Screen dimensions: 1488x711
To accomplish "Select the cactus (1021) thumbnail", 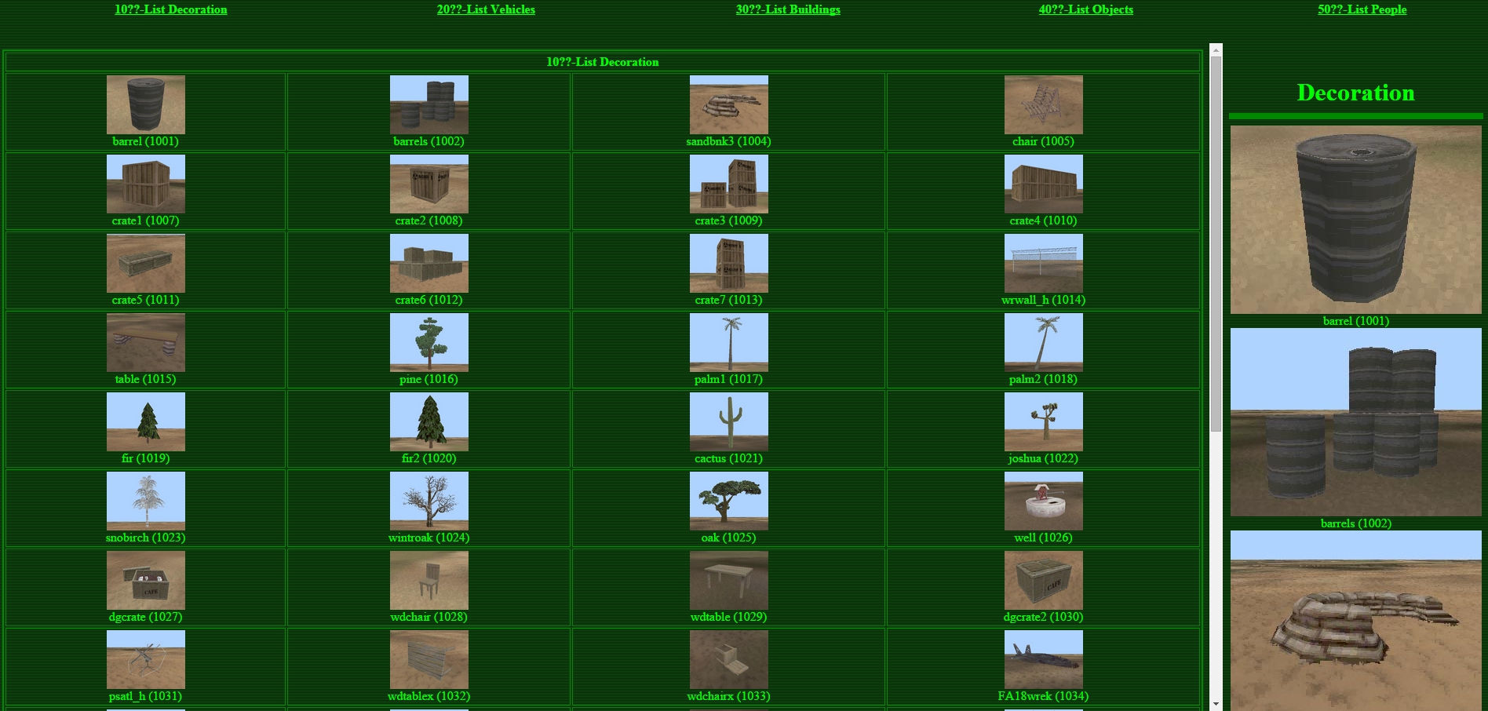I will click(729, 421).
